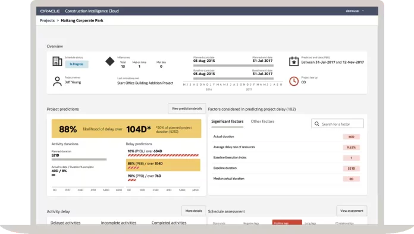Screen dimensions: 414x234
Task: Open More details for Activity delay
Action: (193, 211)
